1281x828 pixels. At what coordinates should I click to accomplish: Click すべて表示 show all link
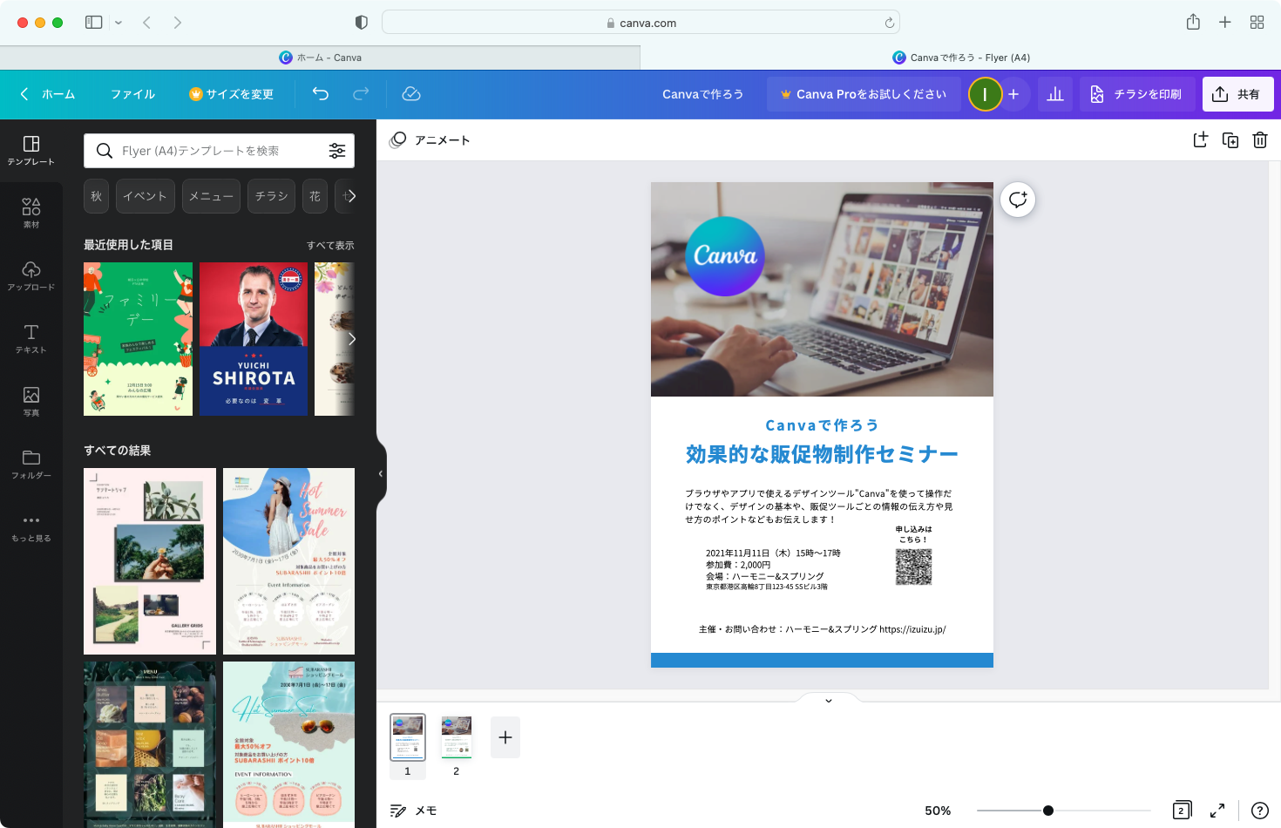pyautogui.click(x=330, y=245)
